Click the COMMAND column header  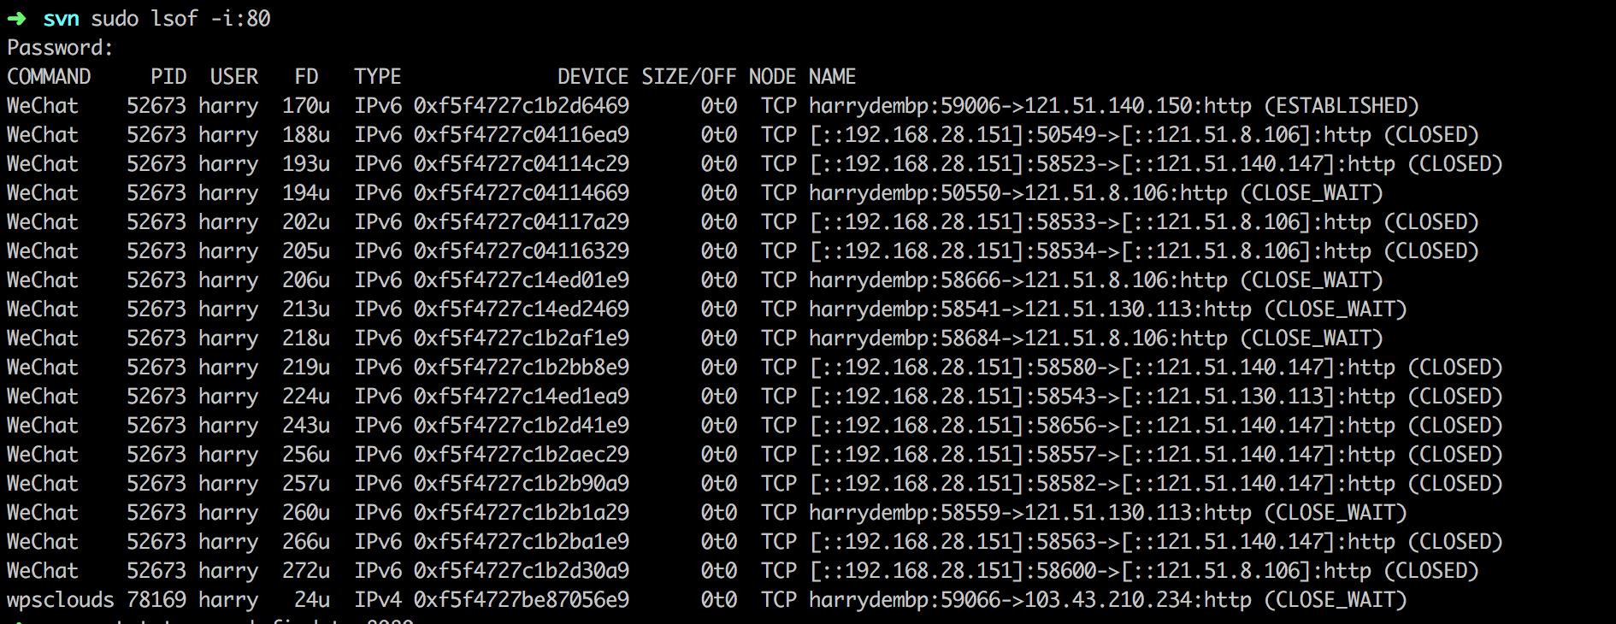tap(49, 77)
